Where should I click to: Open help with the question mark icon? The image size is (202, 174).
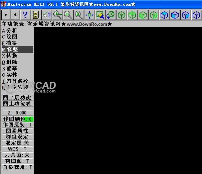click(x=25, y=15)
